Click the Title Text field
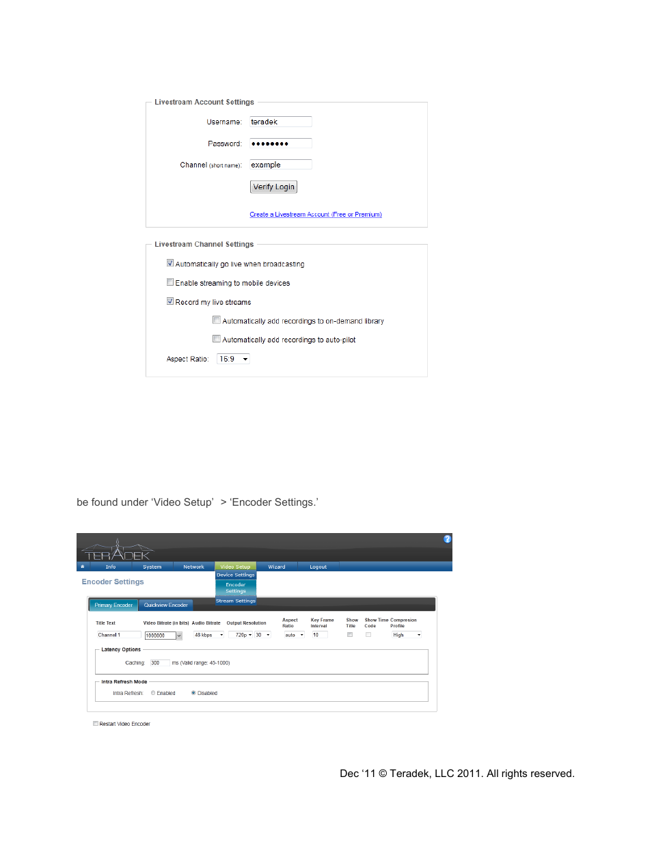The height and width of the screenshot is (844, 652). pyautogui.click(x=118, y=635)
